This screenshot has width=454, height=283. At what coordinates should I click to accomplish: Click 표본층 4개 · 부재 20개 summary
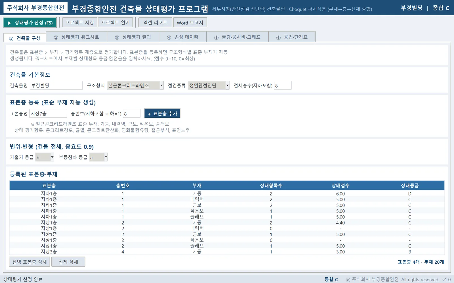click(421, 262)
